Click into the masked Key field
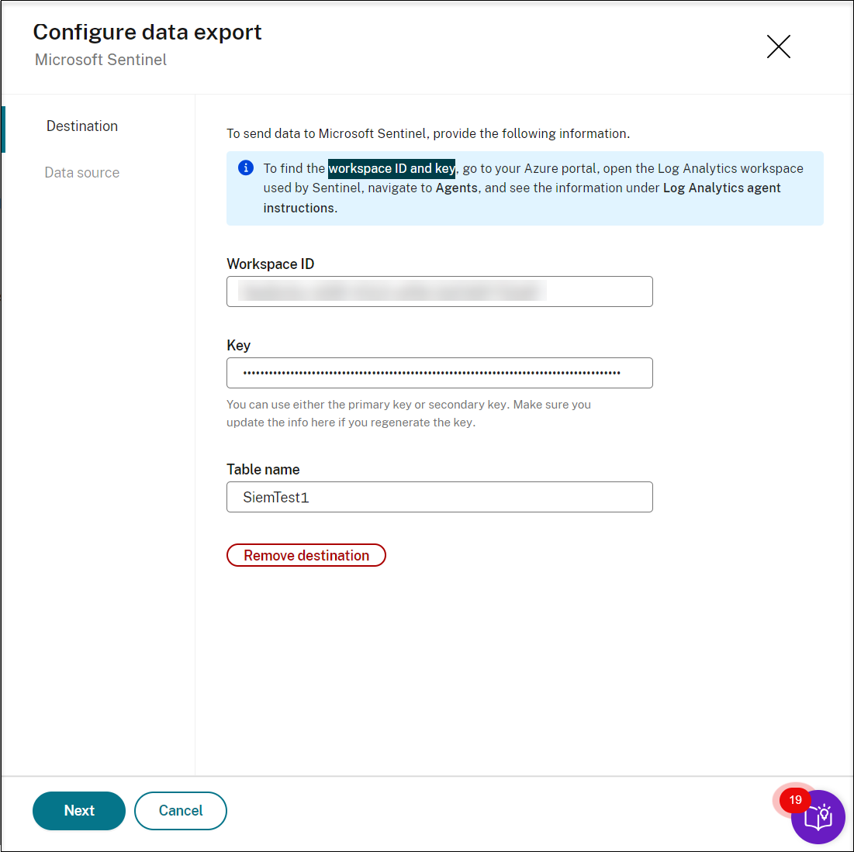 point(440,373)
